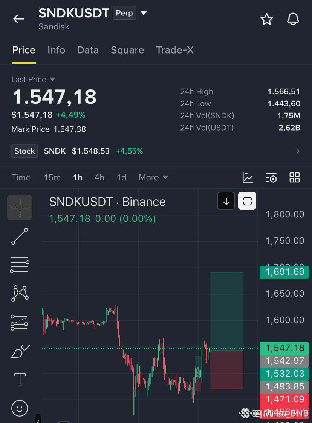This screenshot has width=312, height=423.
Task: Select the long position projection tool
Action: click(19, 323)
